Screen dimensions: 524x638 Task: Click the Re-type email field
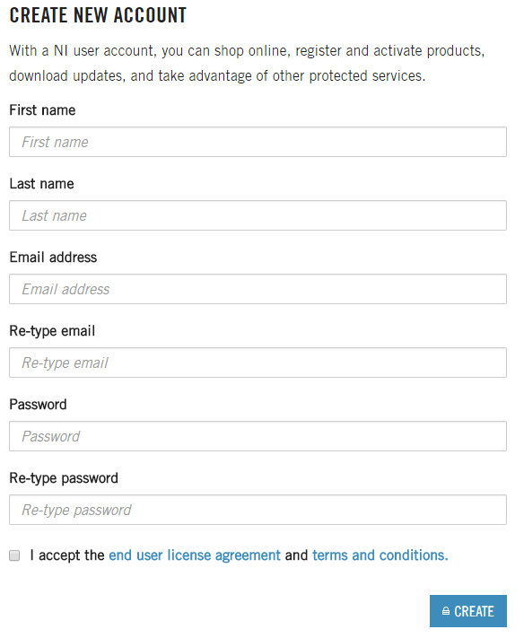tap(258, 363)
